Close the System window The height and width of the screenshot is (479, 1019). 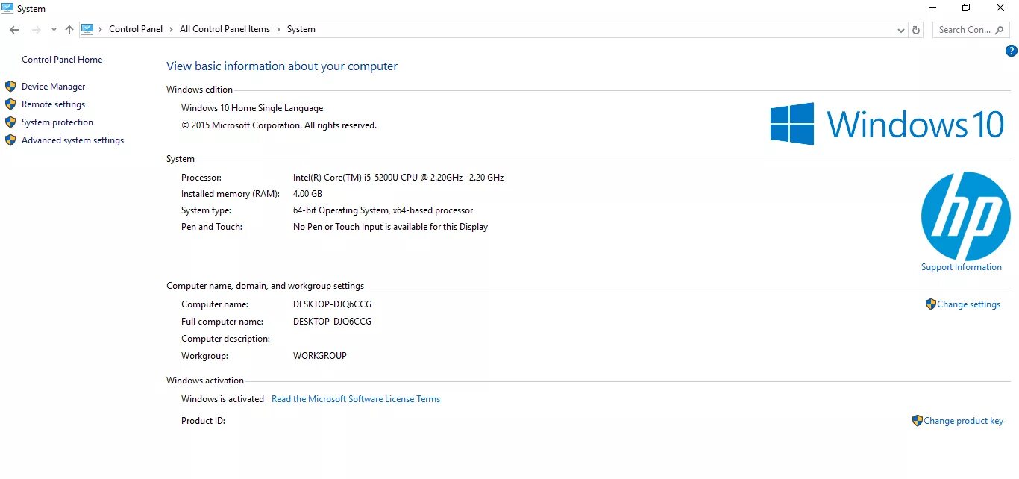pyautogui.click(x=1000, y=8)
